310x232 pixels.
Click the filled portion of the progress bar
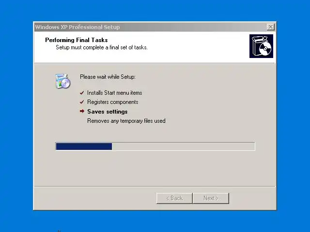(x=84, y=146)
